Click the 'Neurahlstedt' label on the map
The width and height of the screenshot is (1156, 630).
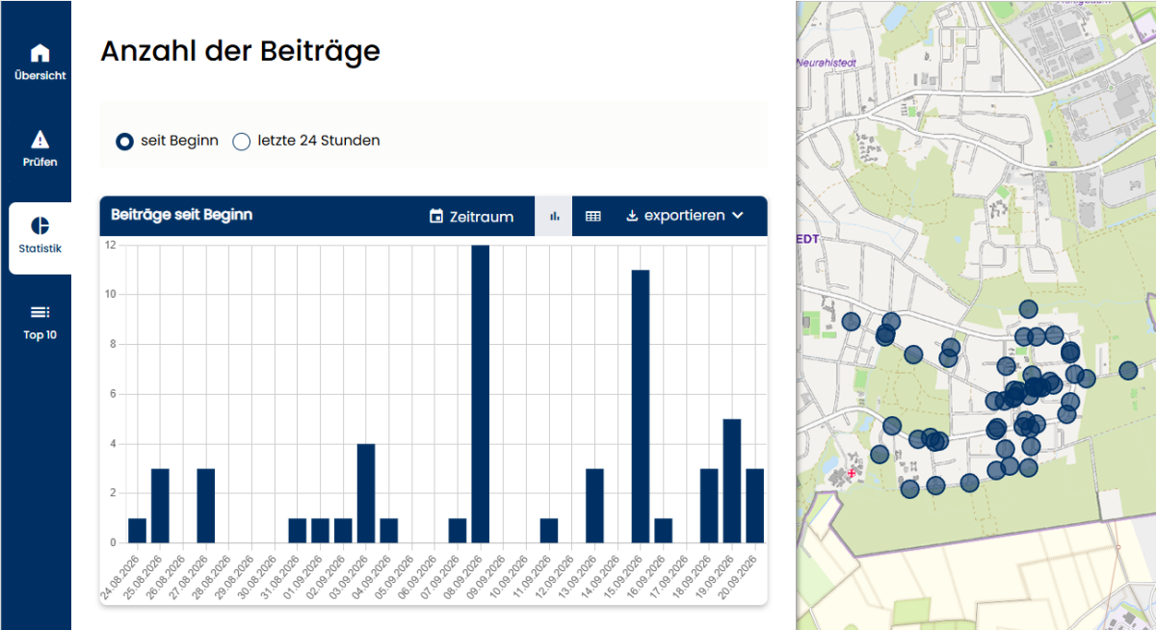pos(827,63)
